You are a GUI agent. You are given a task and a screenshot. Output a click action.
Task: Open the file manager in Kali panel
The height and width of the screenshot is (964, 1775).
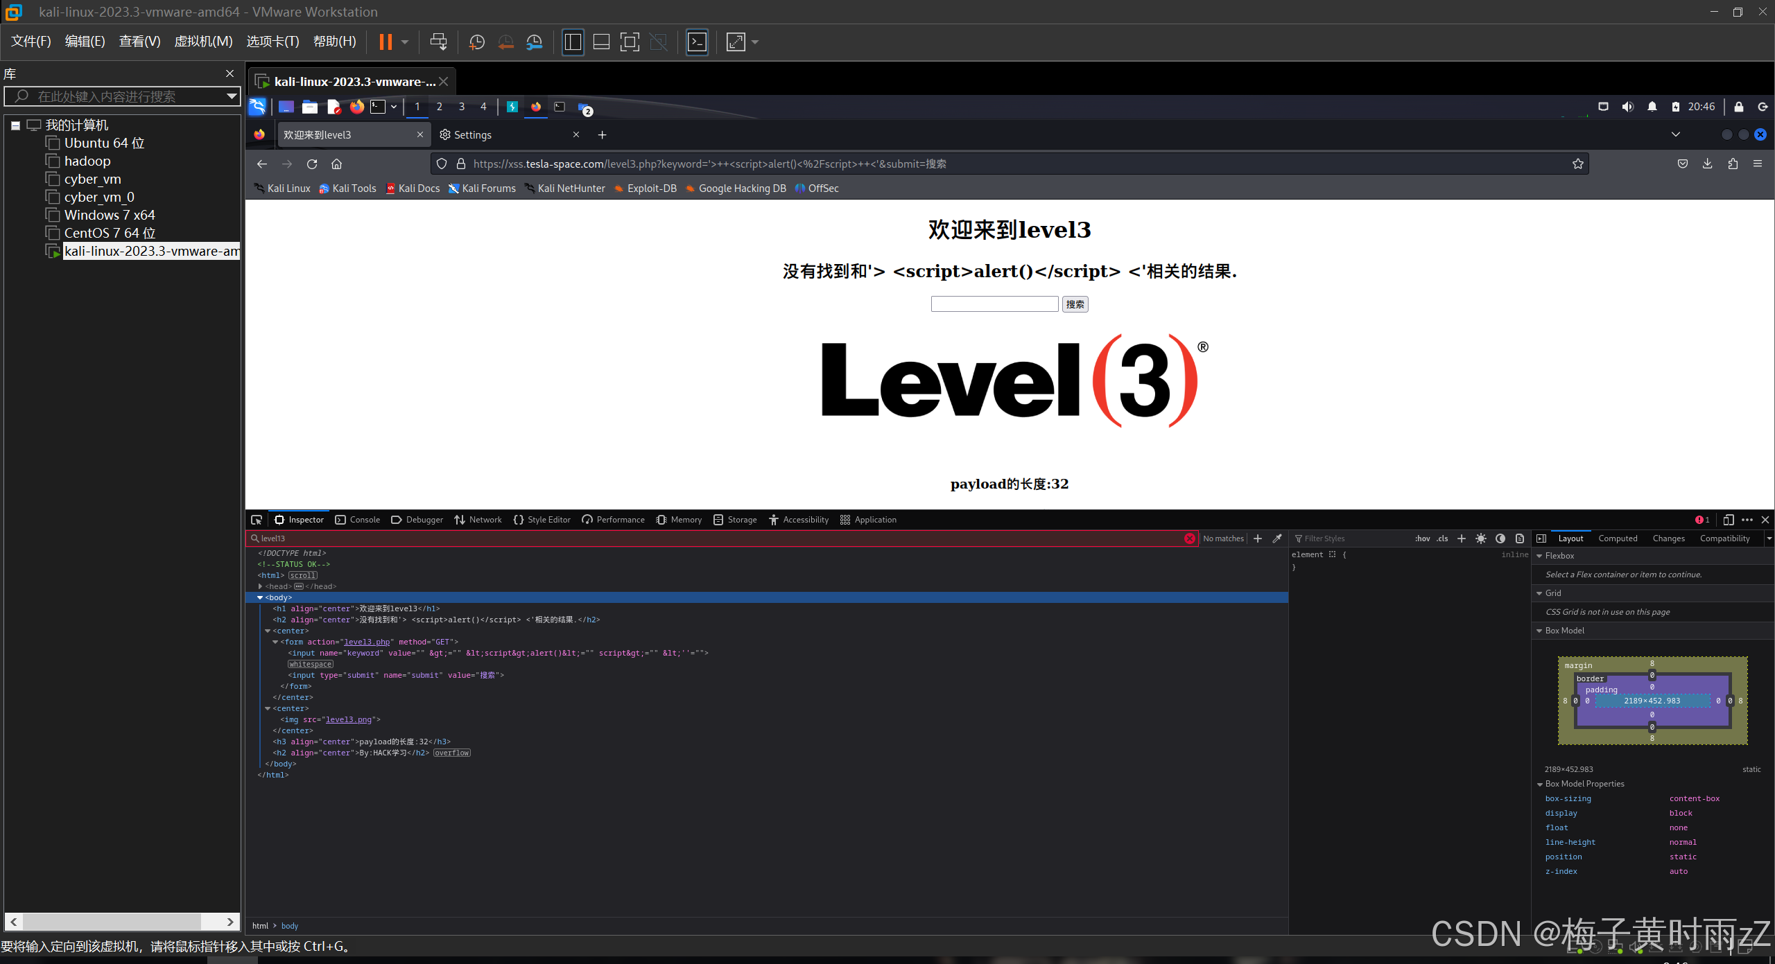310,107
